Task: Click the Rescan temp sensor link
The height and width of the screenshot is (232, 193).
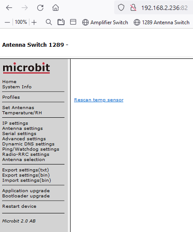Action: (99, 100)
